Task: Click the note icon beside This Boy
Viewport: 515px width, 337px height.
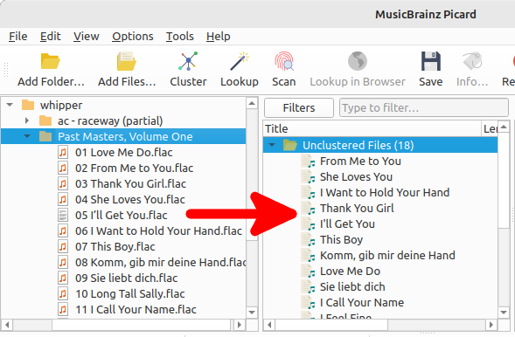Action: click(308, 240)
